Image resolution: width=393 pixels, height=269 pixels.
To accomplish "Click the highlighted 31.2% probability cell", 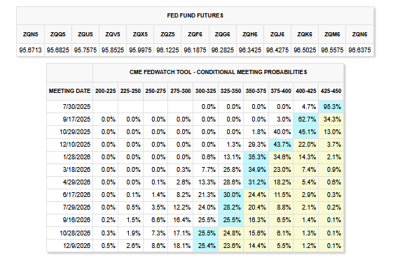I will (256, 182).
